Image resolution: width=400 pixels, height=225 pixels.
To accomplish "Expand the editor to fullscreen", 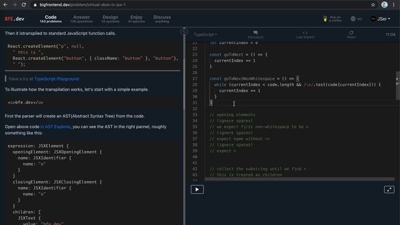I will coord(389,189).
